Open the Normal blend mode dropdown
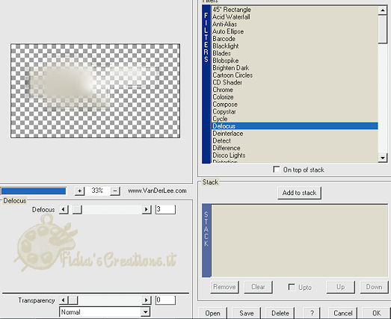The width and height of the screenshot is (391, 319). (x=105, y=312)
